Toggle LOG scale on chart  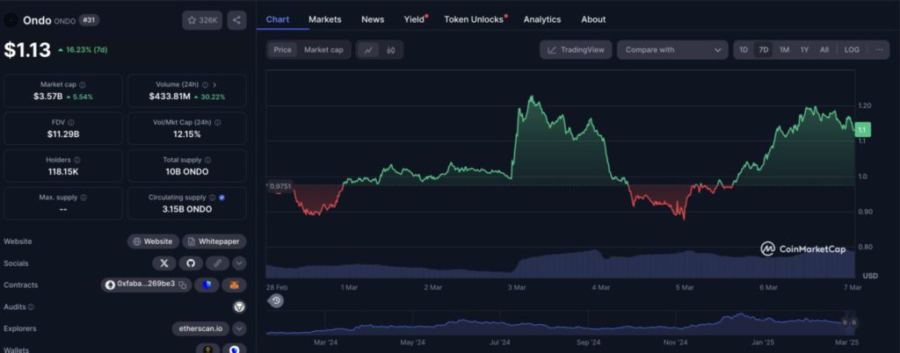(852, 50)
